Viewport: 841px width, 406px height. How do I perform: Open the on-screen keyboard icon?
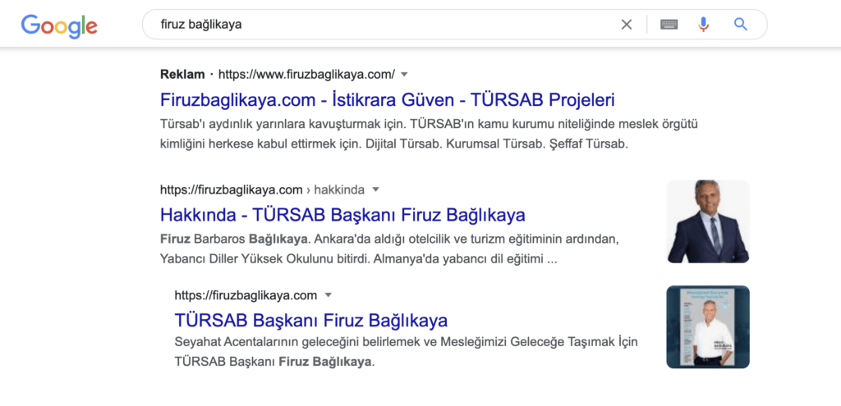click(669, 24)
